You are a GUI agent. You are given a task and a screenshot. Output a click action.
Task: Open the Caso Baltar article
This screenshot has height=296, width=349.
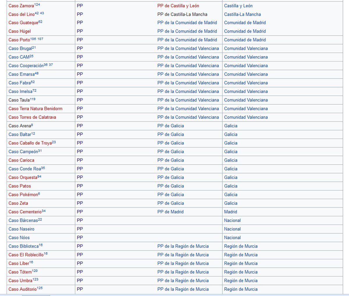[x=20, y=135]
